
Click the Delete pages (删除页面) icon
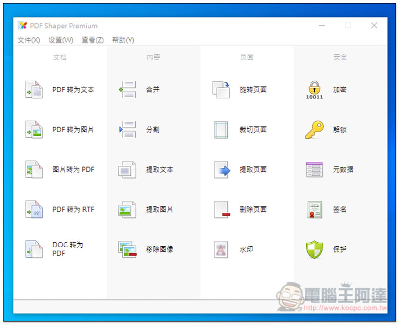(x=222, y=209)
